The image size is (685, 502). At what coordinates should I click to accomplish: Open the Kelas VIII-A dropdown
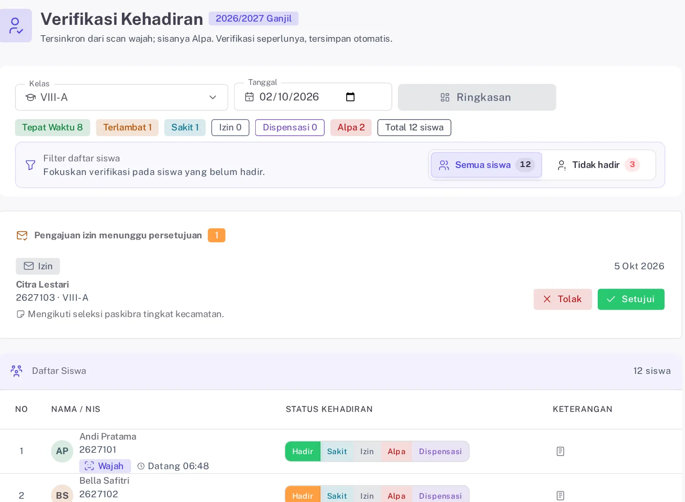tap(122, 97)
